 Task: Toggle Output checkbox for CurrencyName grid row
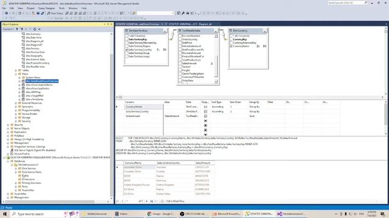205,107
